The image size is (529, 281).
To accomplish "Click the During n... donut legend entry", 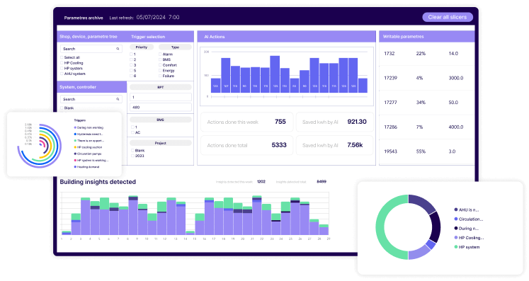I will coord(467,229).
